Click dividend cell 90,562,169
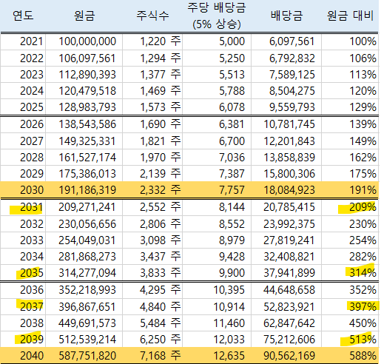The image size is (381, 364). pos(289,356)
